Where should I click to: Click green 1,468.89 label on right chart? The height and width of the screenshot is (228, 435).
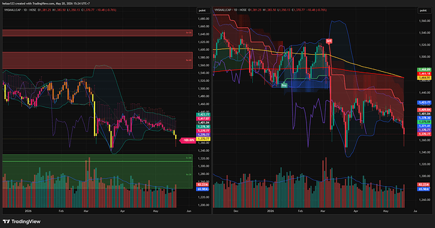424,69
